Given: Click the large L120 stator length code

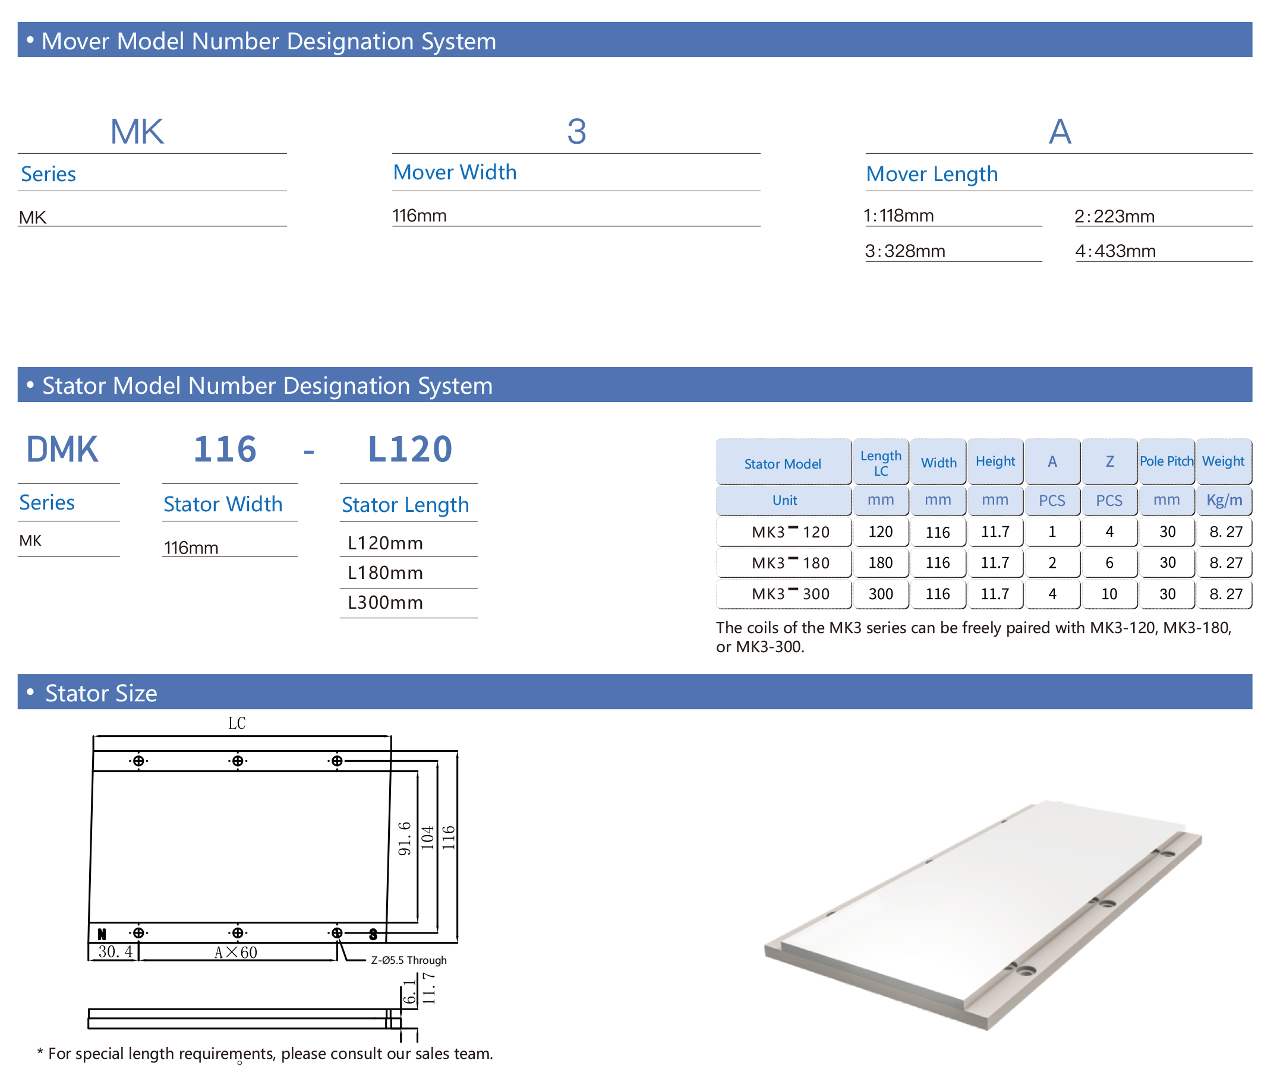Looking at the screenshot, I should point(410,449).
